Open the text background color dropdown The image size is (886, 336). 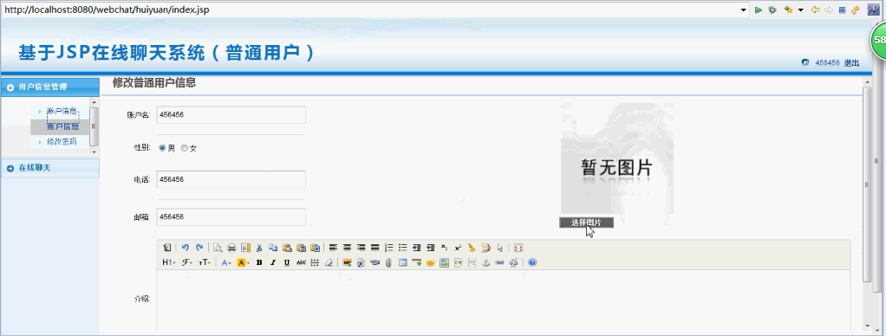click(x=244, y=262)
